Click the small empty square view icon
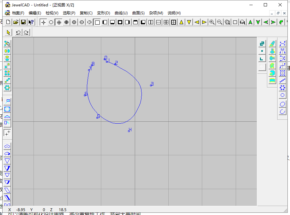Screen dimensions: 290x215 (x=235, y=22)
